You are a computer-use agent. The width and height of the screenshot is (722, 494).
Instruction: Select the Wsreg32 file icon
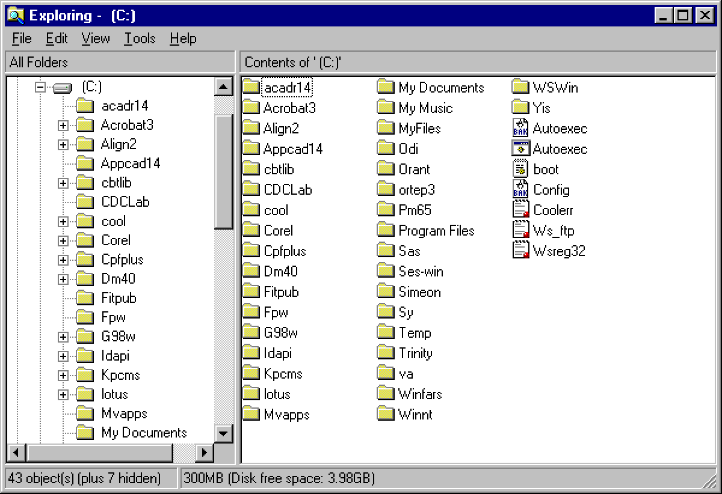click(554, 251)
